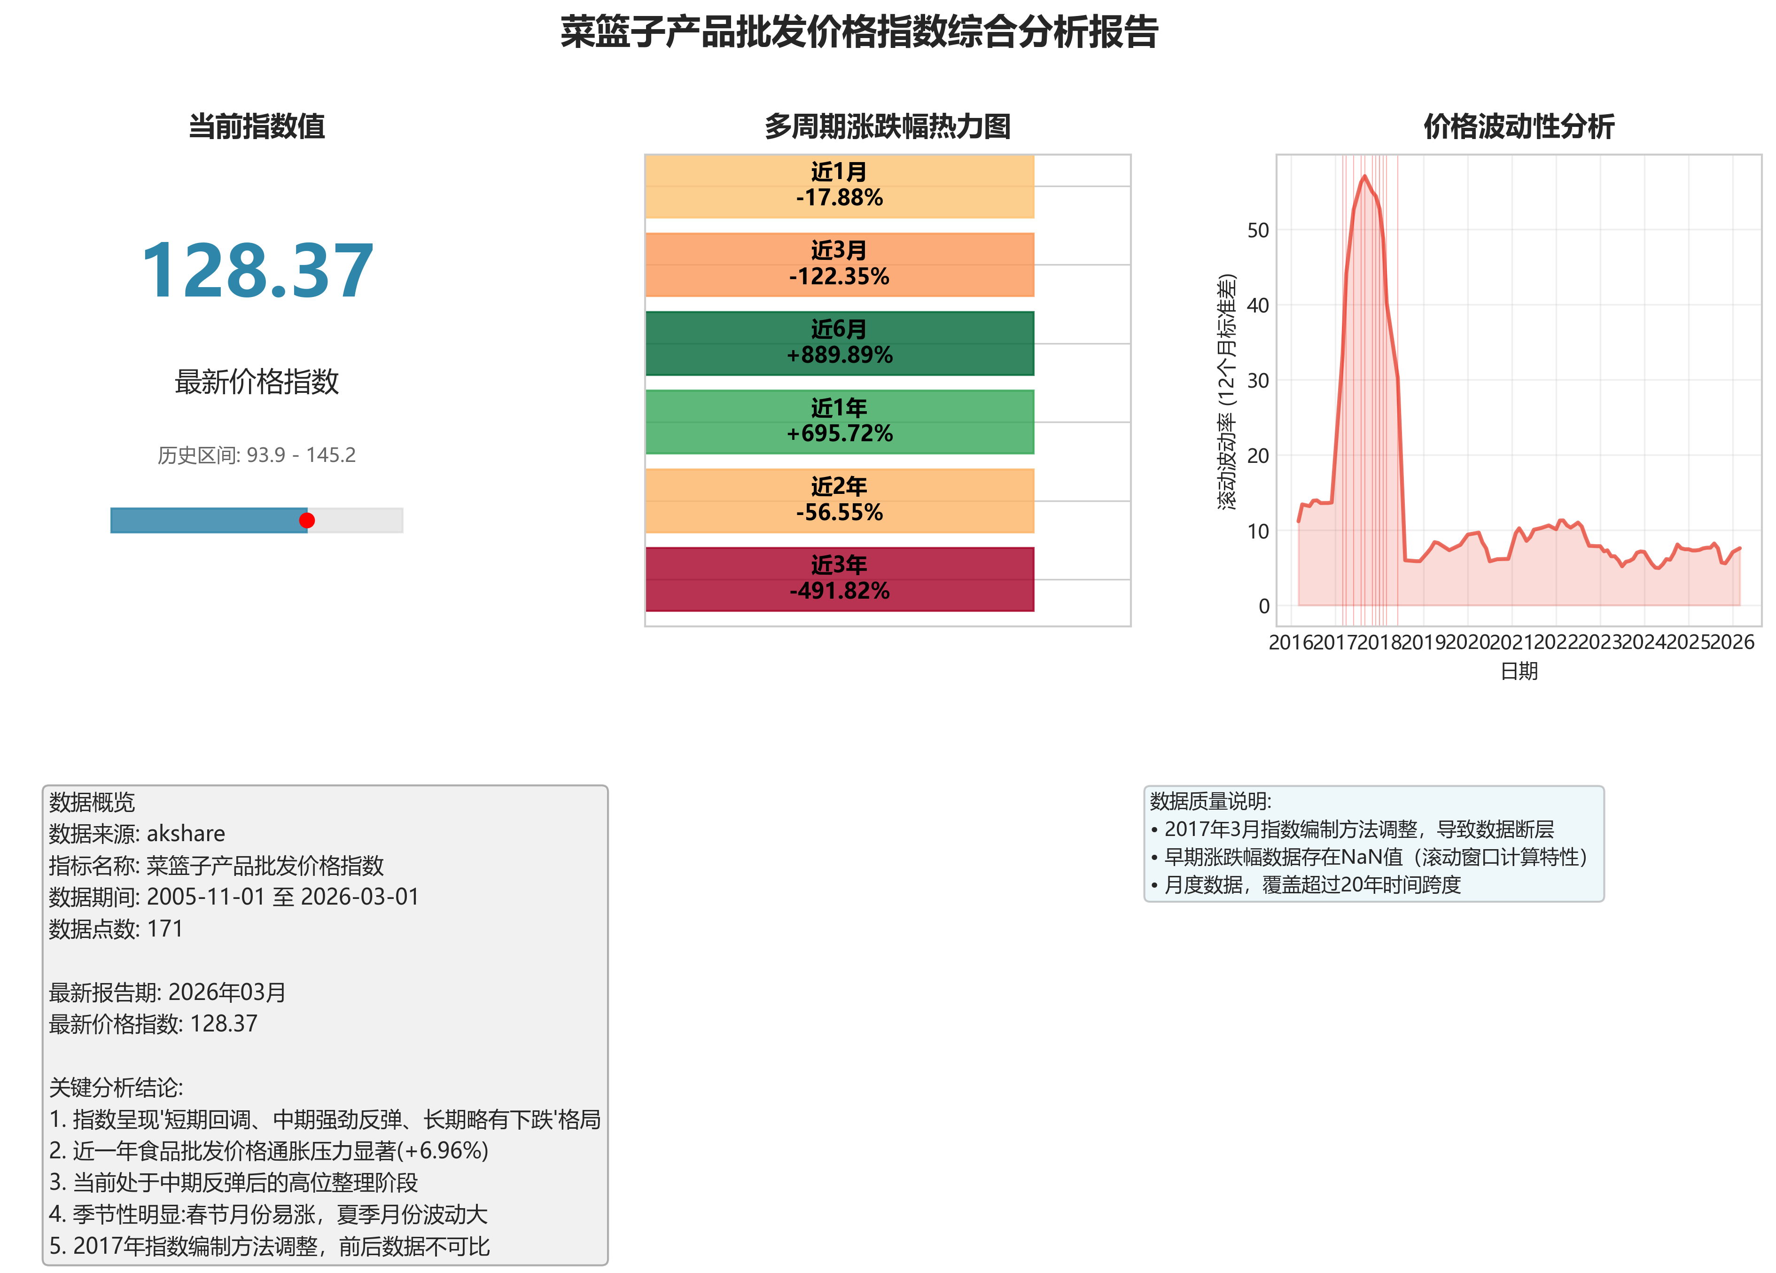Click the 历史区间 93.9 - 145.2 text
1776x1273 pixels.
coord(257,455)
